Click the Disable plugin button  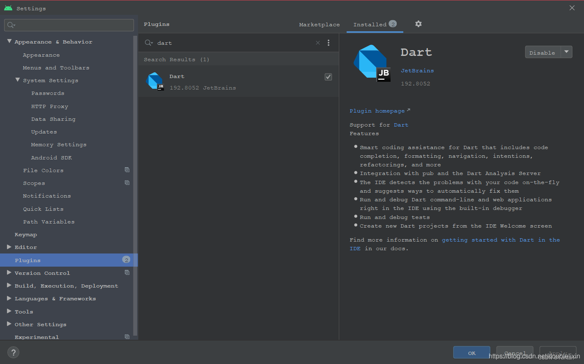pos(543,52)
